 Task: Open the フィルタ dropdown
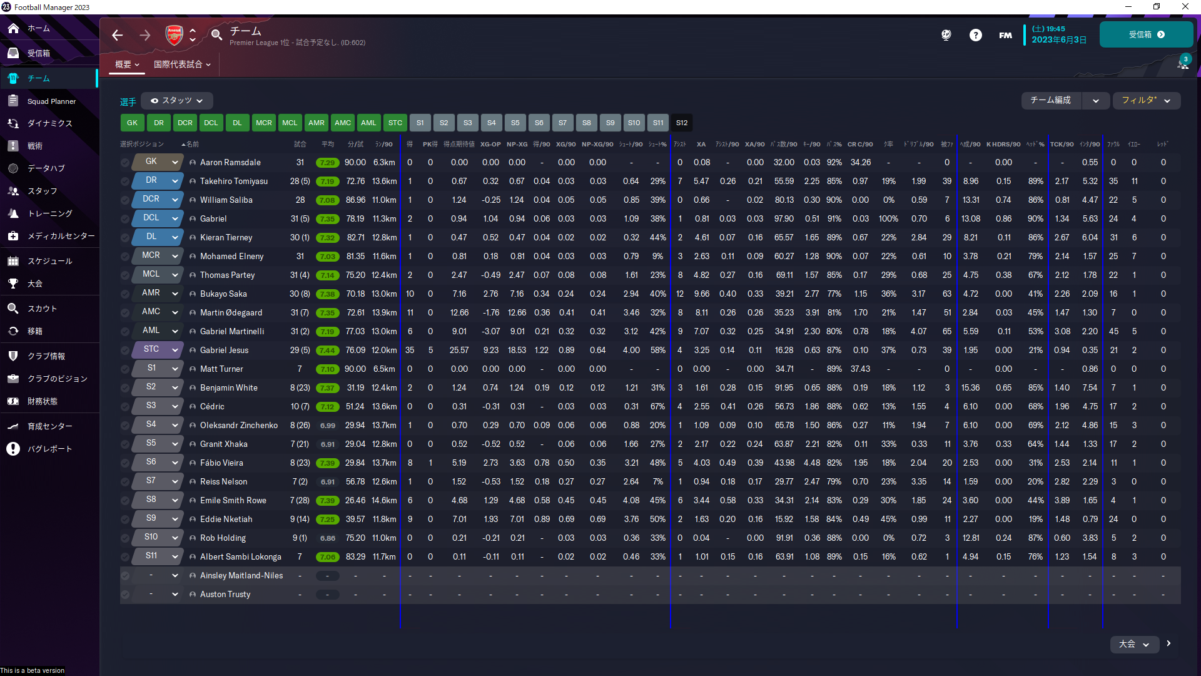pyautogui.click(x=1146, y=100)
